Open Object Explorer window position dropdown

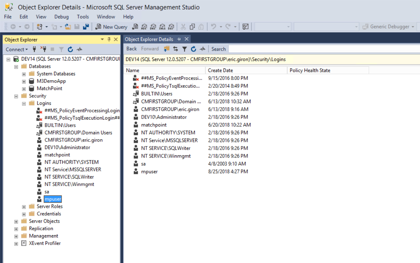click(102, 39)
